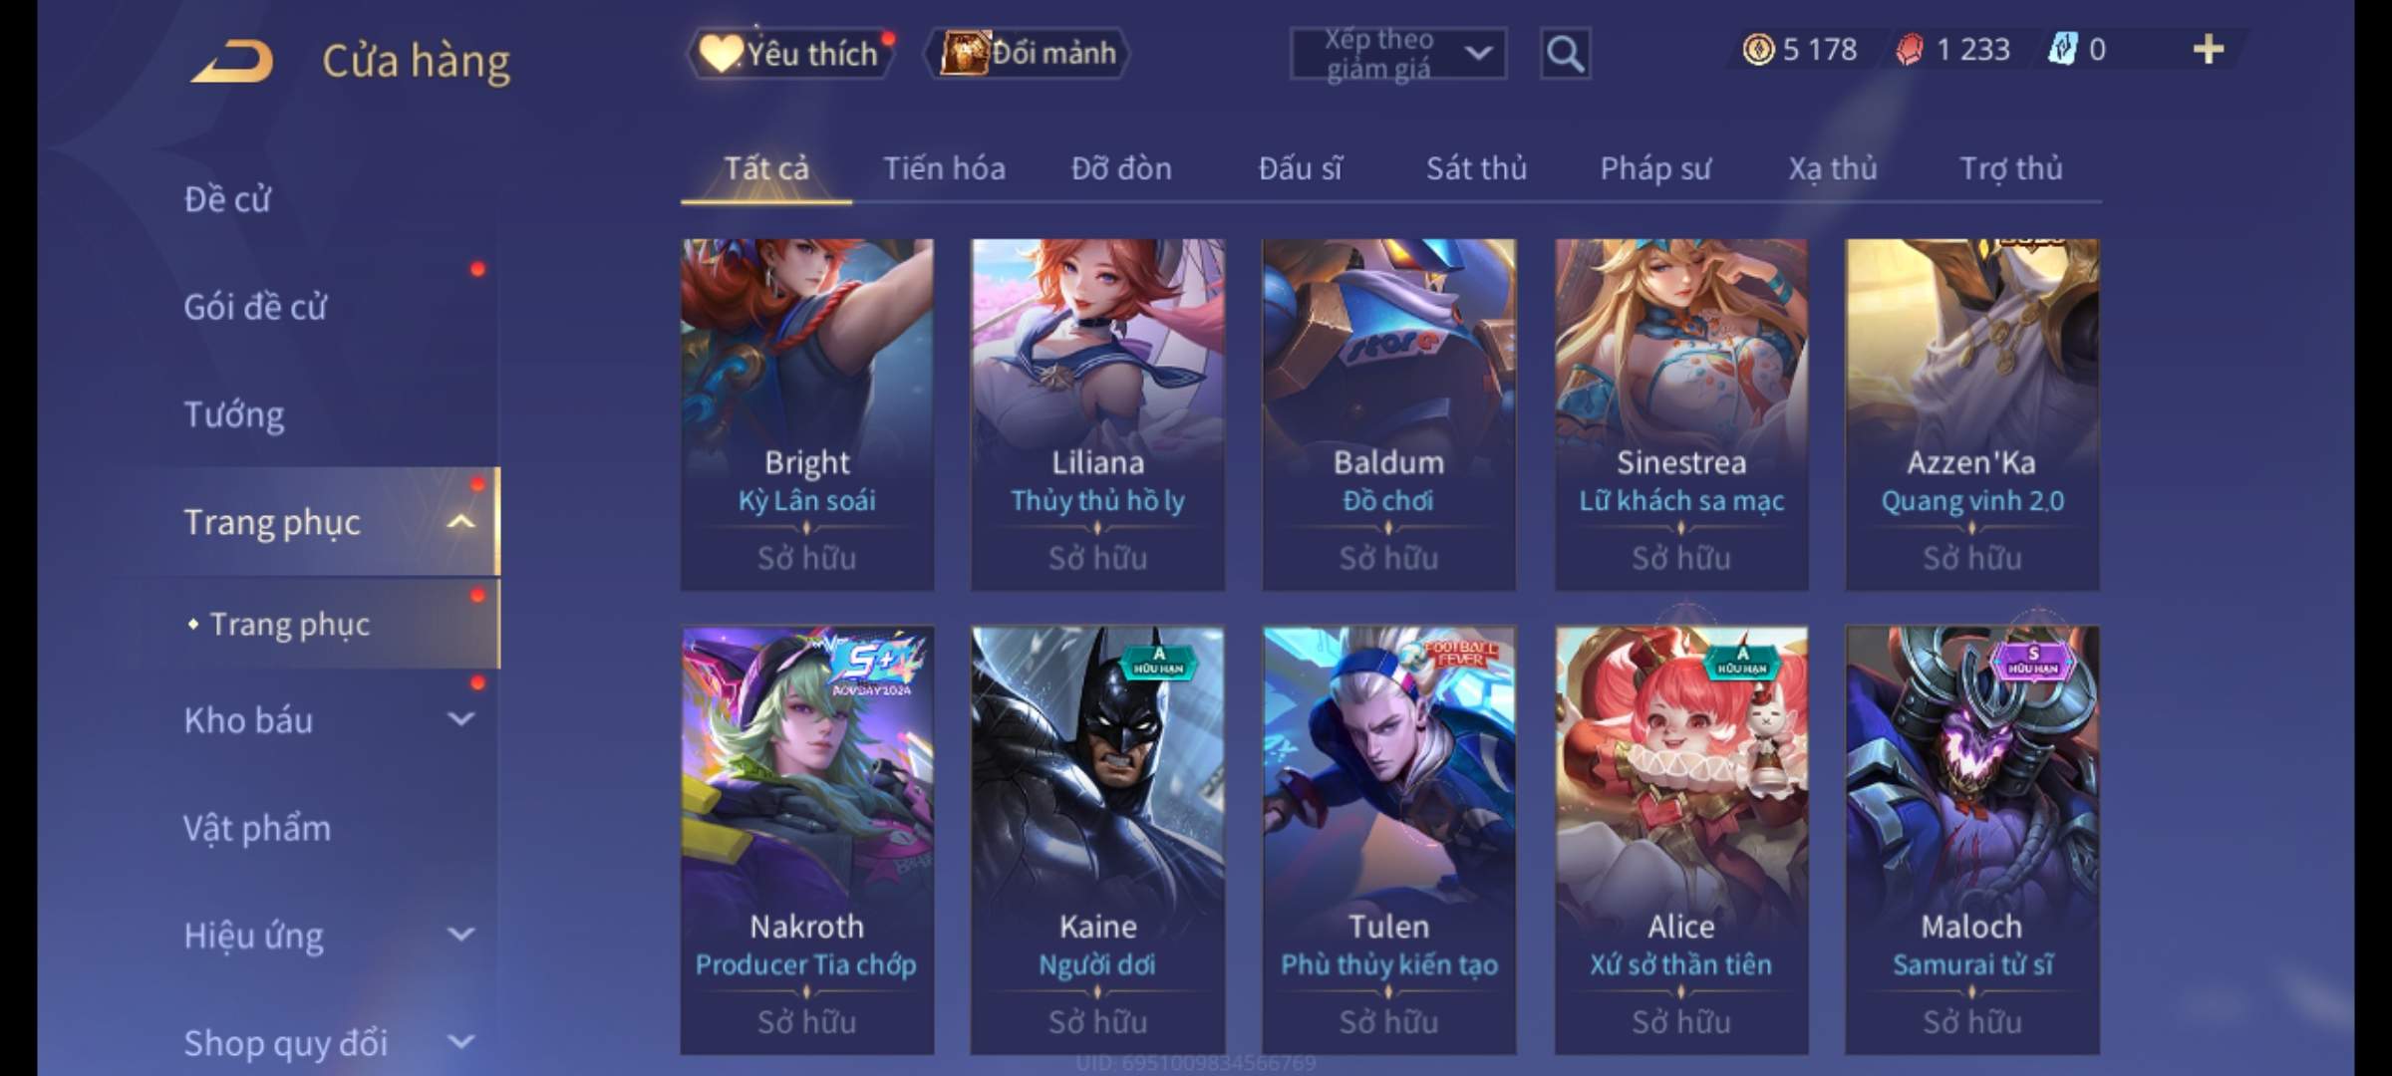This screenshot has width=2392, height=1076.
Task: Open the search magnifier icon
Action: (x=1565, y=54)
